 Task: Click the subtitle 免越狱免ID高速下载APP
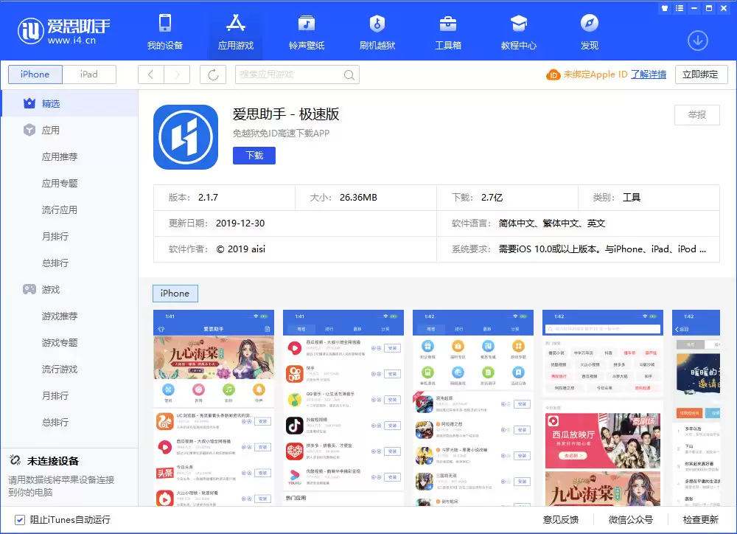click(281, 133)
